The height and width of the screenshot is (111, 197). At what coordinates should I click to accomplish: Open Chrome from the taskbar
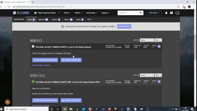64,109
